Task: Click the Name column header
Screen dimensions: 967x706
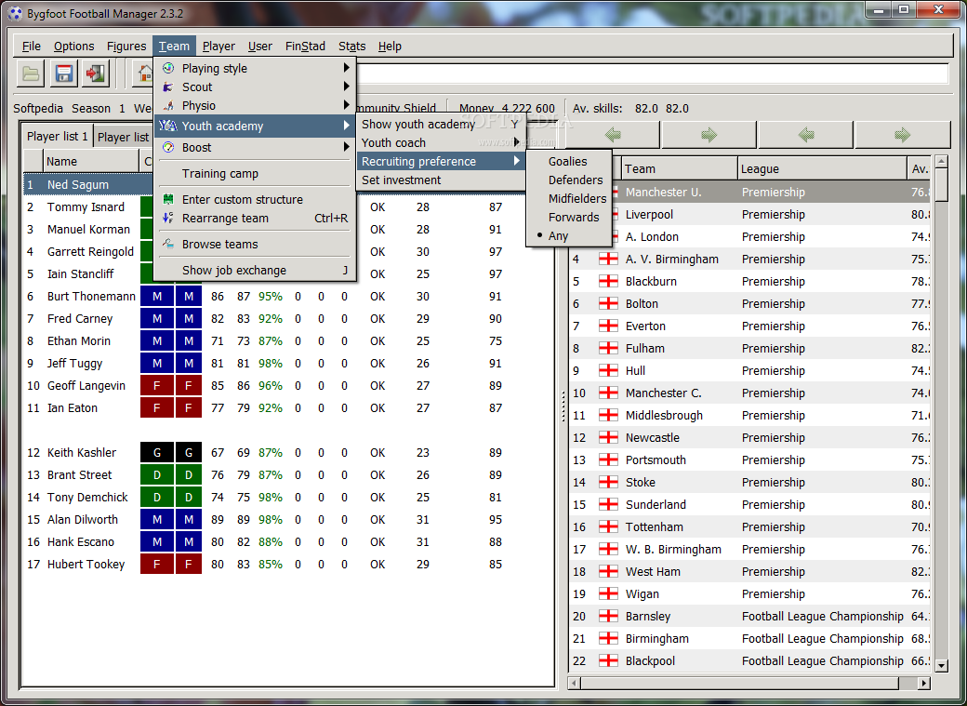Action: pyautogui.click(x=91, y=161)
